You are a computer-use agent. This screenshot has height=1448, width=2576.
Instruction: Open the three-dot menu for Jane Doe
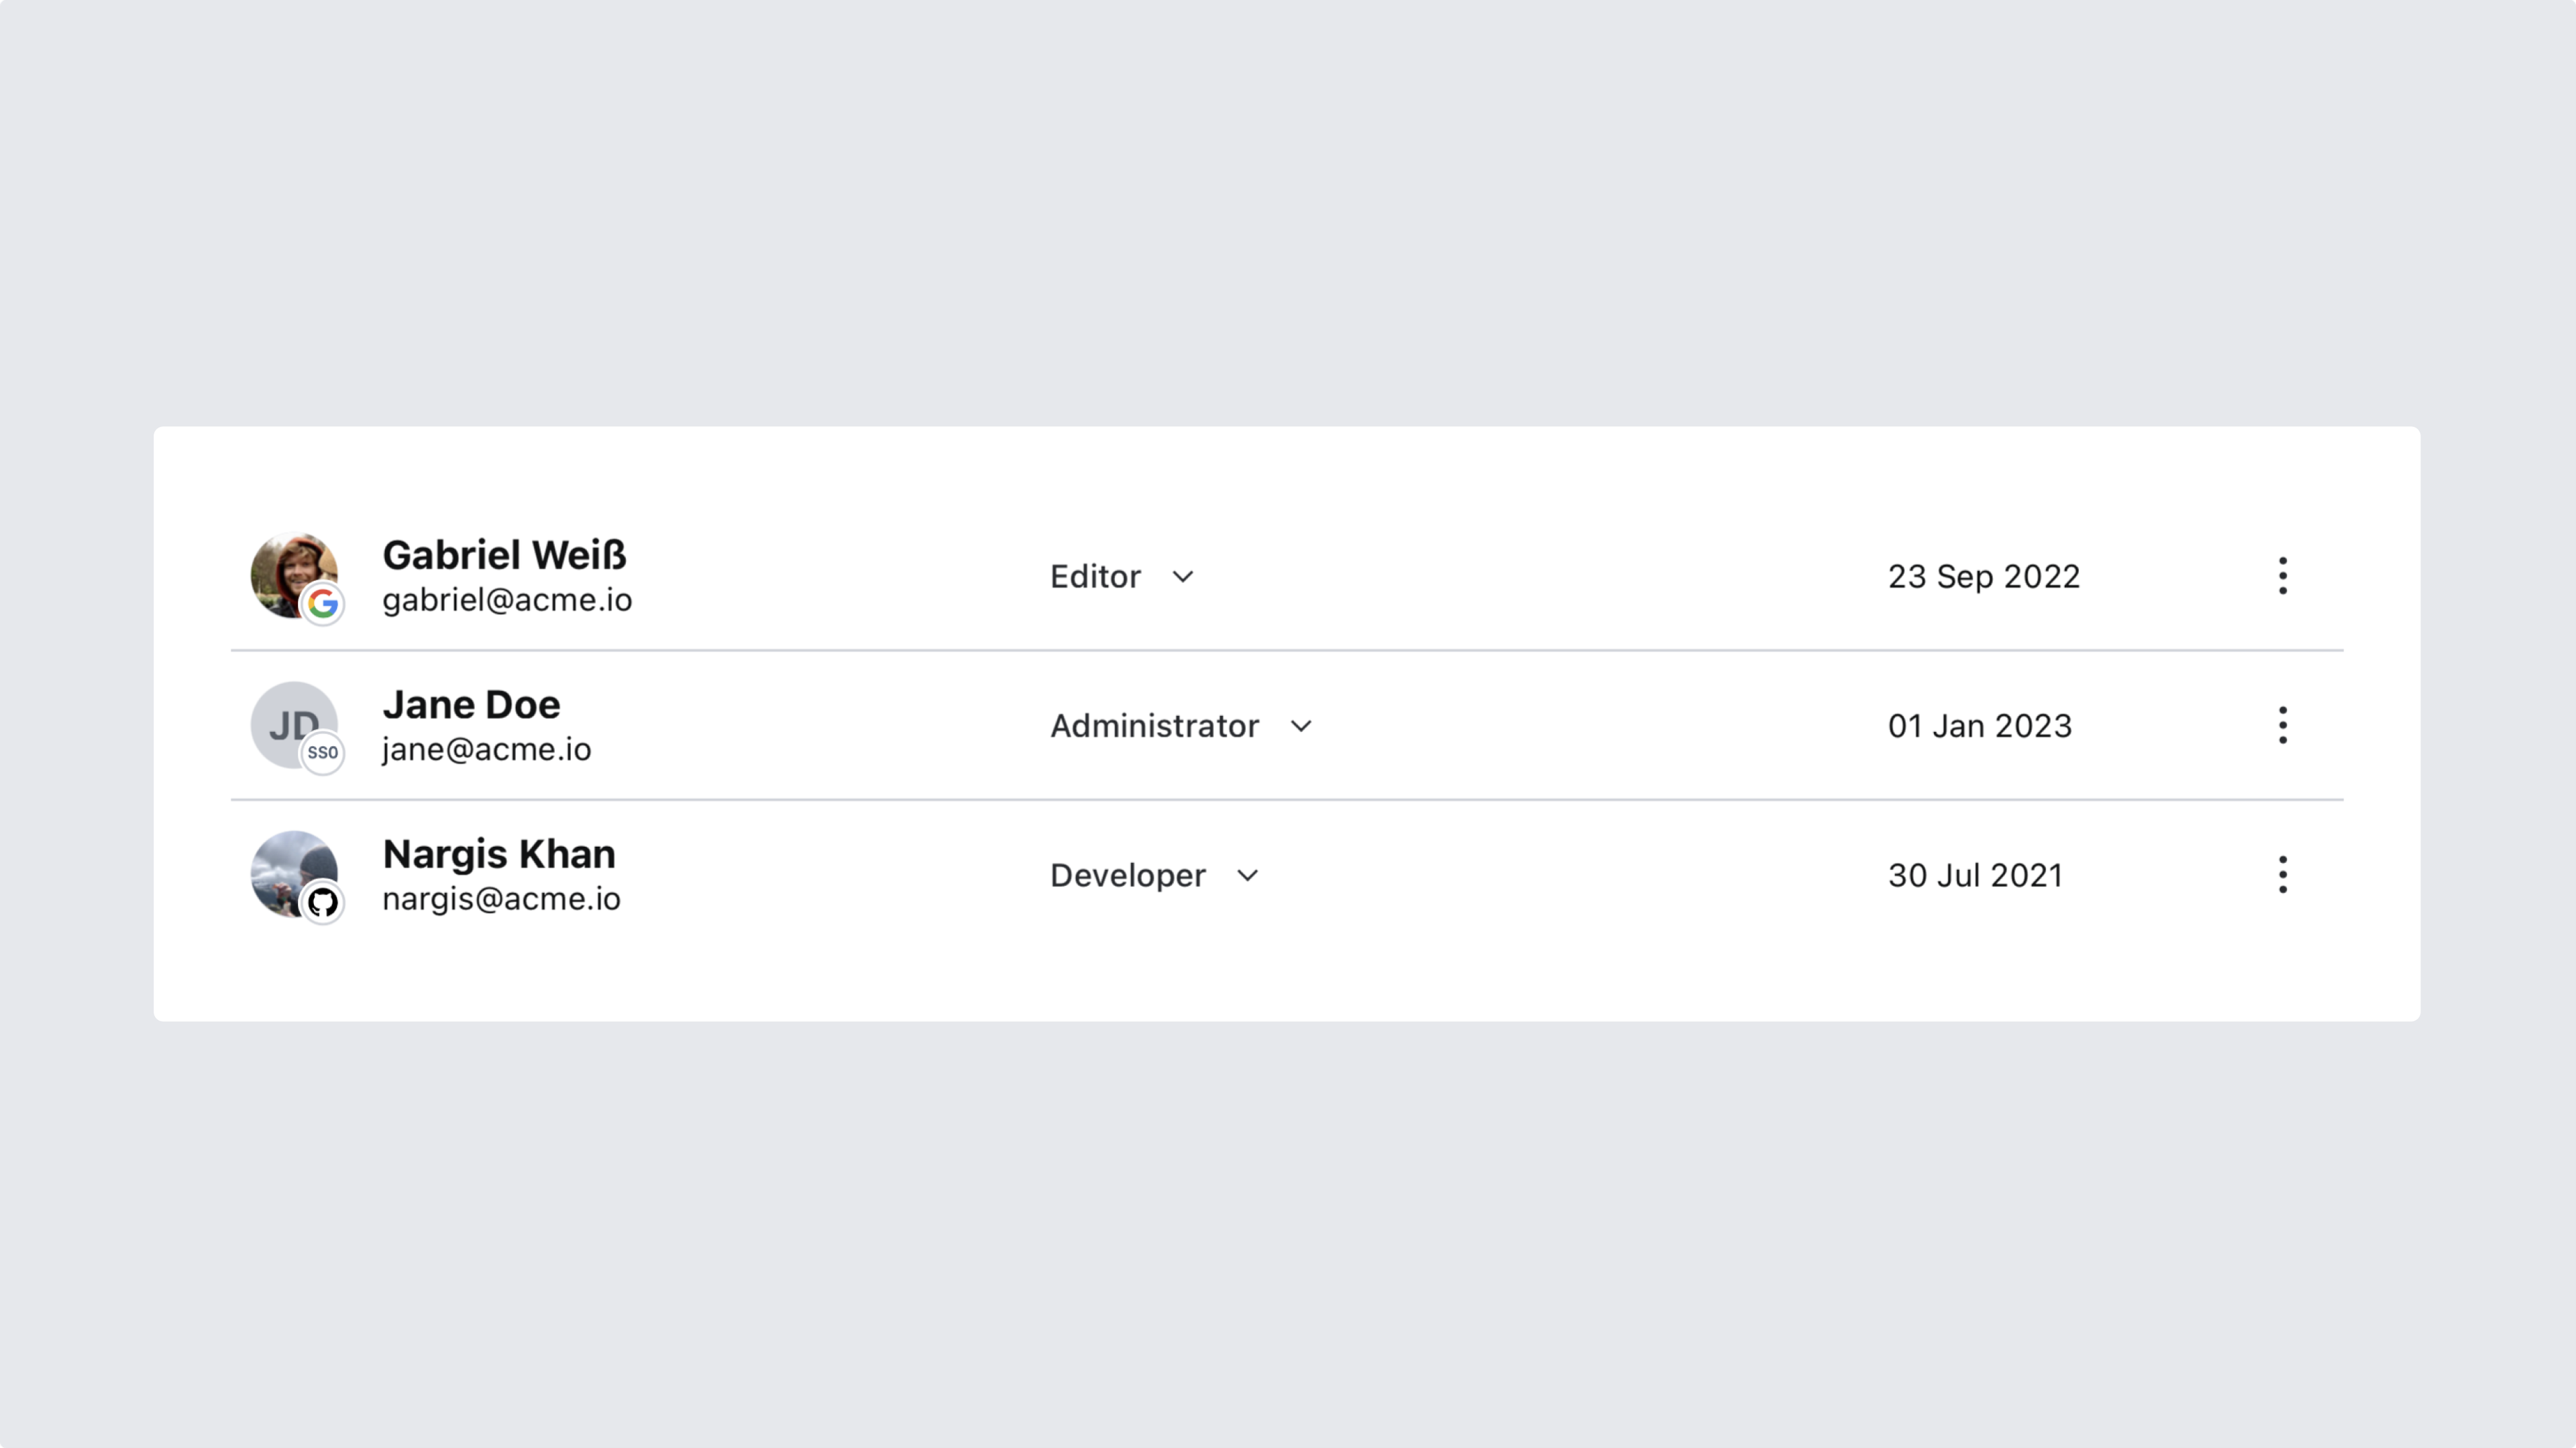coord(2282,725)
